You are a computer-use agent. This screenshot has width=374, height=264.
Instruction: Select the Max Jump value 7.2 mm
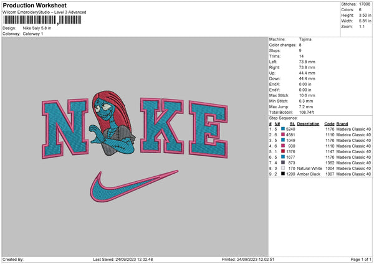tap(306, 106)
